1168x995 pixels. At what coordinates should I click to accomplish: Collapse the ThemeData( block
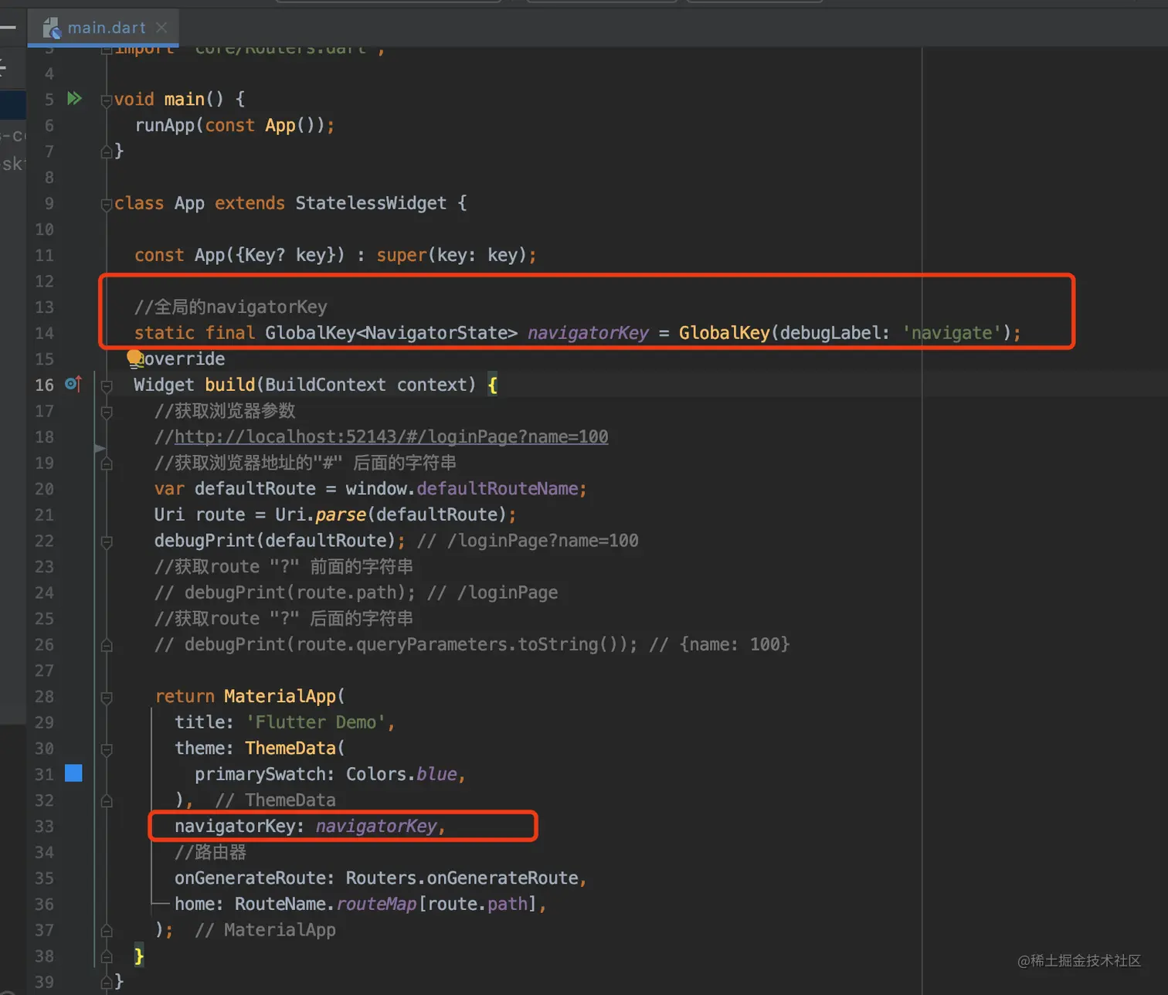(107, 749)
